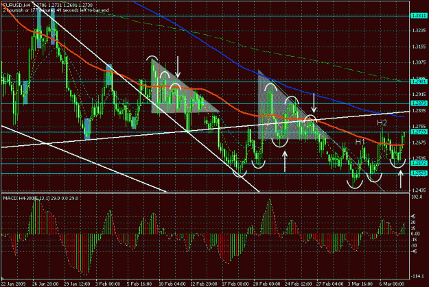The image size is (429, 287).
Task: Click the 1.3155 price axis value
Action: (419, 47)
